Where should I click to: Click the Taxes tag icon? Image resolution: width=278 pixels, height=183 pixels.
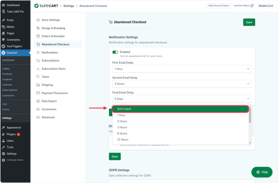(38, 77)
